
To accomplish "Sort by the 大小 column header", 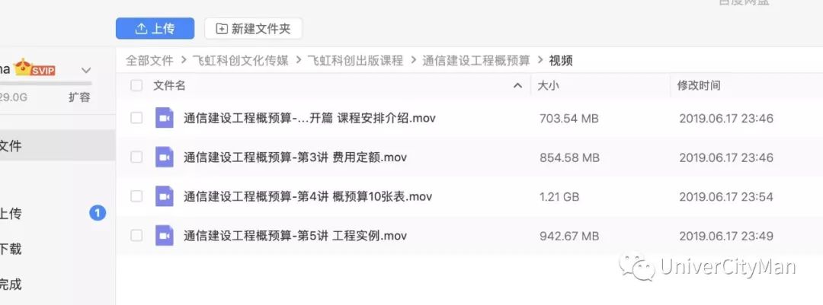I will [x=549, y=85].
